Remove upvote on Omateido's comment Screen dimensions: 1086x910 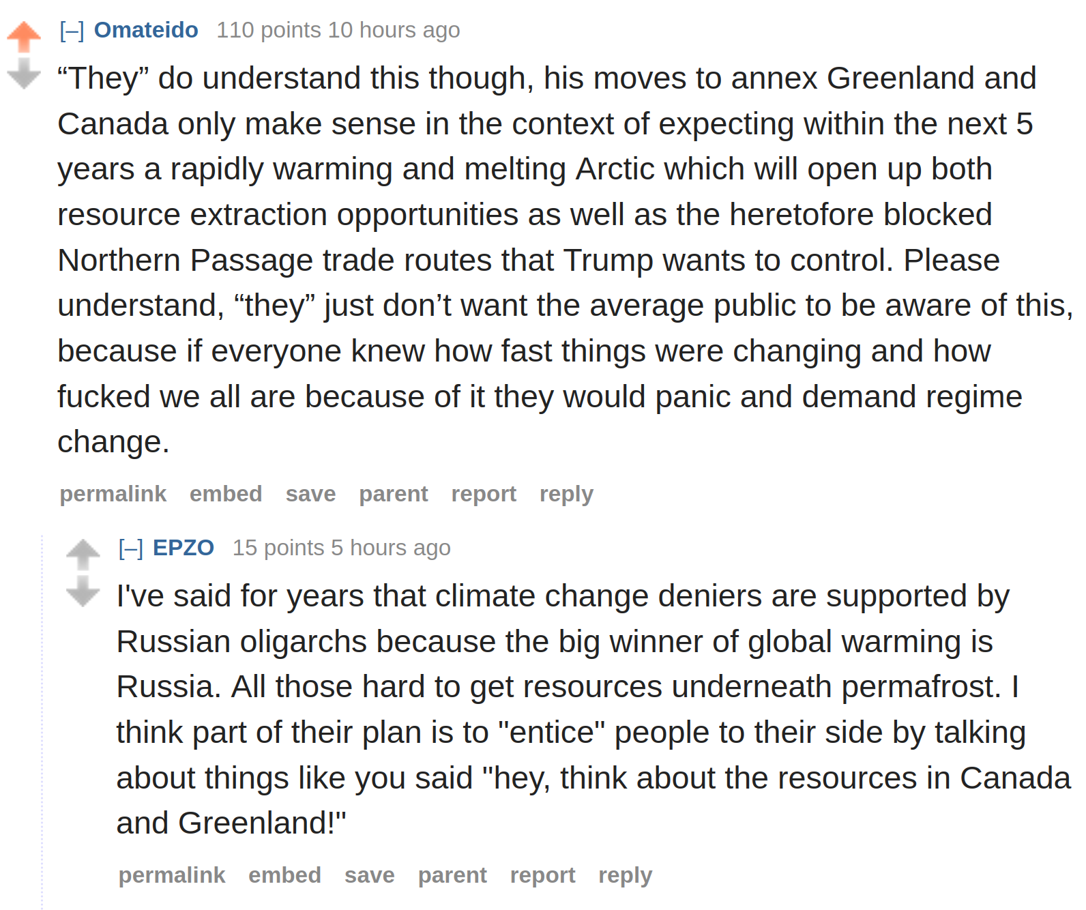(24, 37)
